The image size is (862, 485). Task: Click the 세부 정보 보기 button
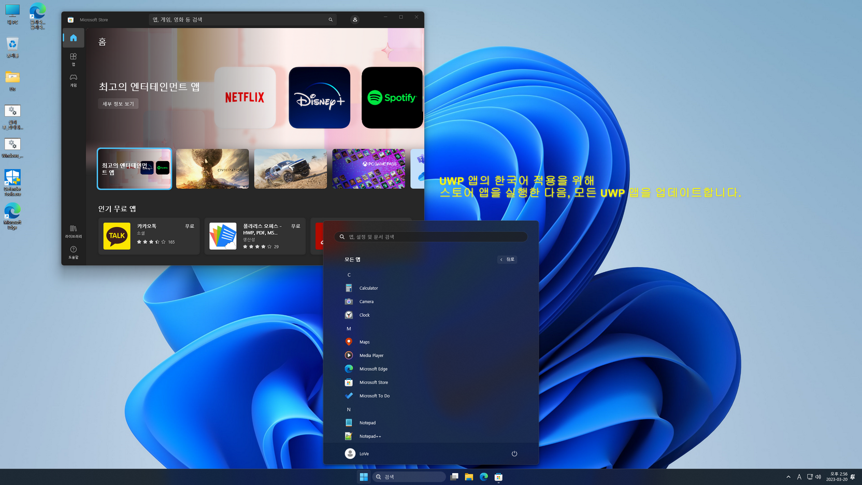(x=118, y=104)
